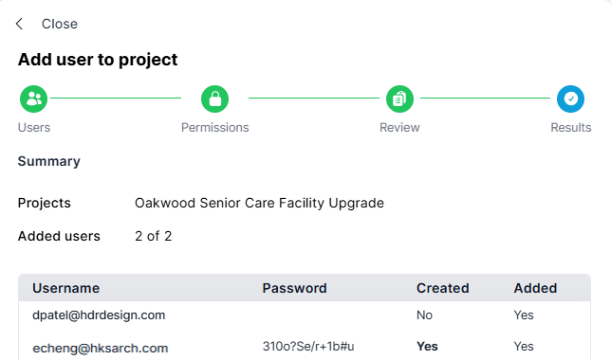Select the echeng@hksarch.com username

pyautogui.click(x=101, y=348)
